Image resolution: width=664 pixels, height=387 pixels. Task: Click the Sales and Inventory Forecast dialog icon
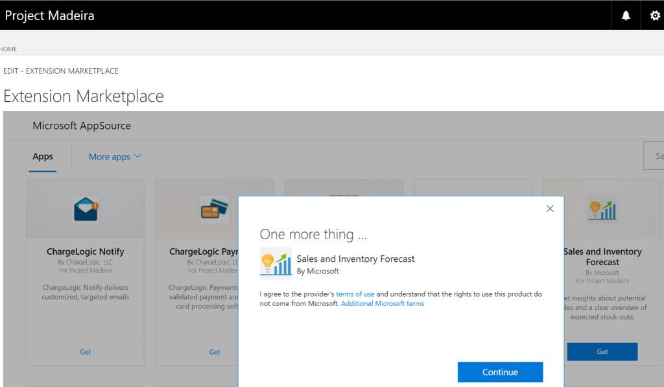point(276,263)
